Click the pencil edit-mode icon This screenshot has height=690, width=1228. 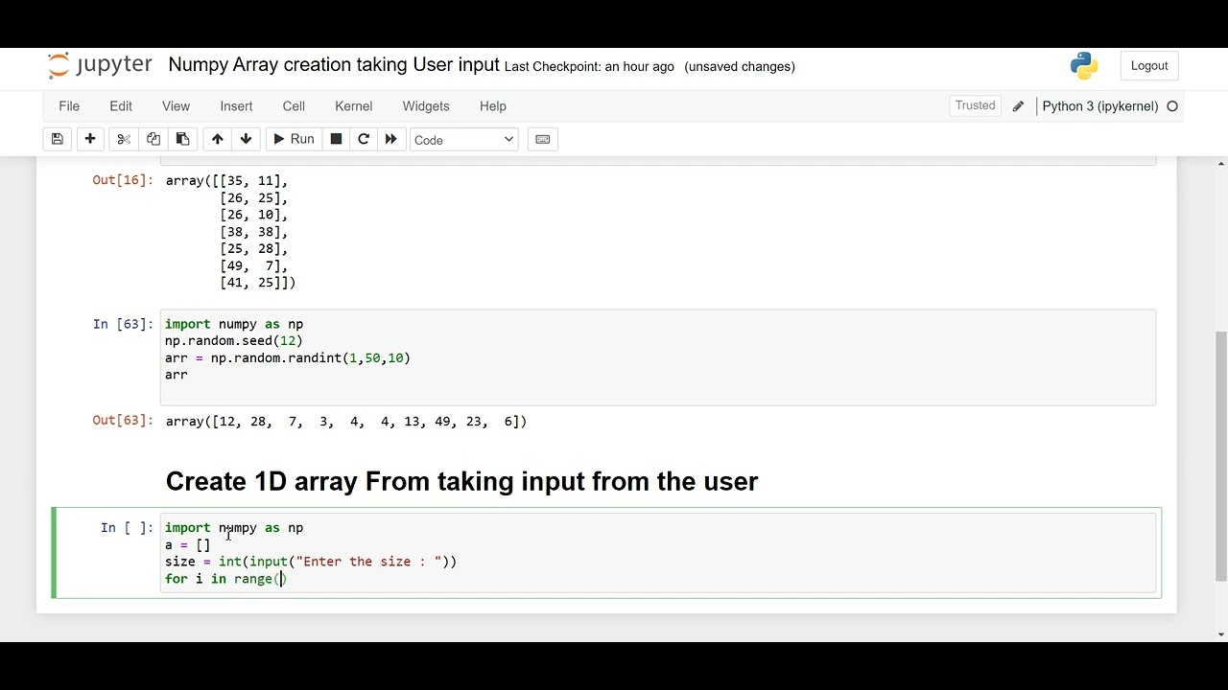click(x=1018, y=106)
